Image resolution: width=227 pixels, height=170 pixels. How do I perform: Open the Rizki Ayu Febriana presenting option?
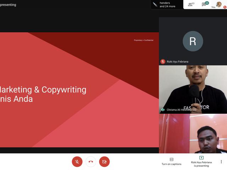pos(201,161)
